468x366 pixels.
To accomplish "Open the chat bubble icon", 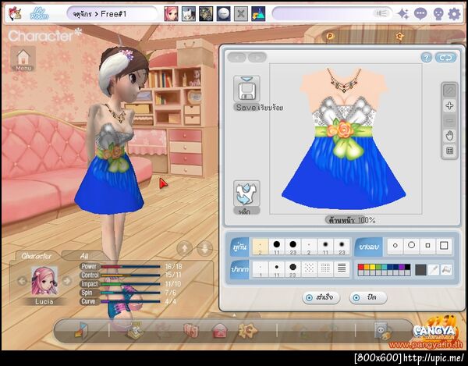I will coord(420,14).
